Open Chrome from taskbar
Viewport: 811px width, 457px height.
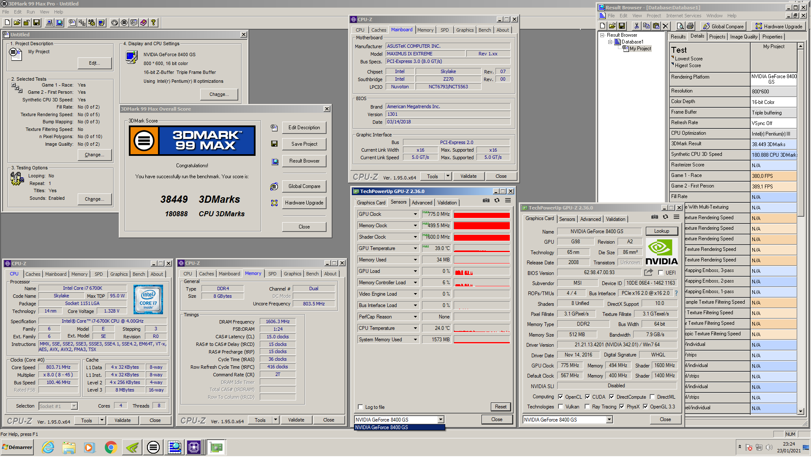111,447
